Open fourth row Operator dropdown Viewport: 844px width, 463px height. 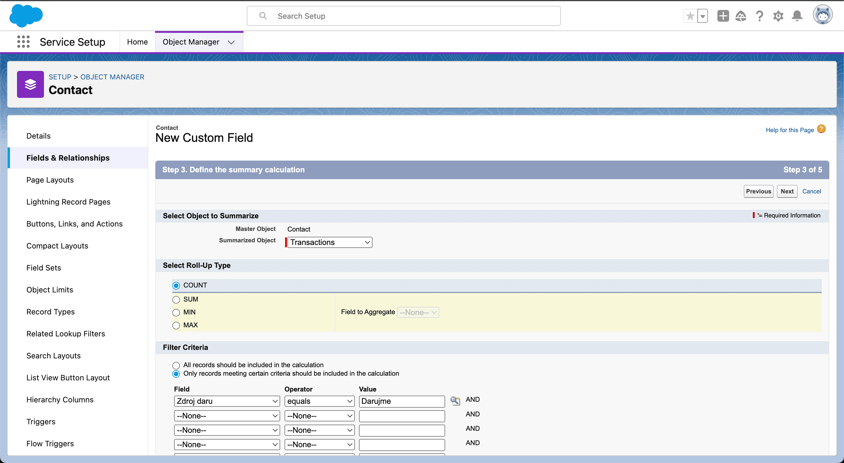(x=319, y=445)
